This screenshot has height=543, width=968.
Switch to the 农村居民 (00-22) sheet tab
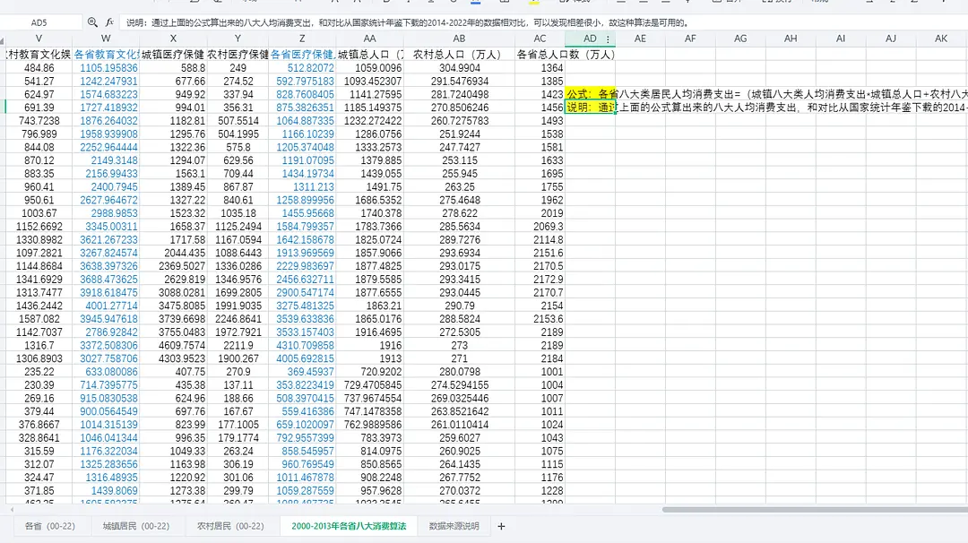click(x=230, y=526)
